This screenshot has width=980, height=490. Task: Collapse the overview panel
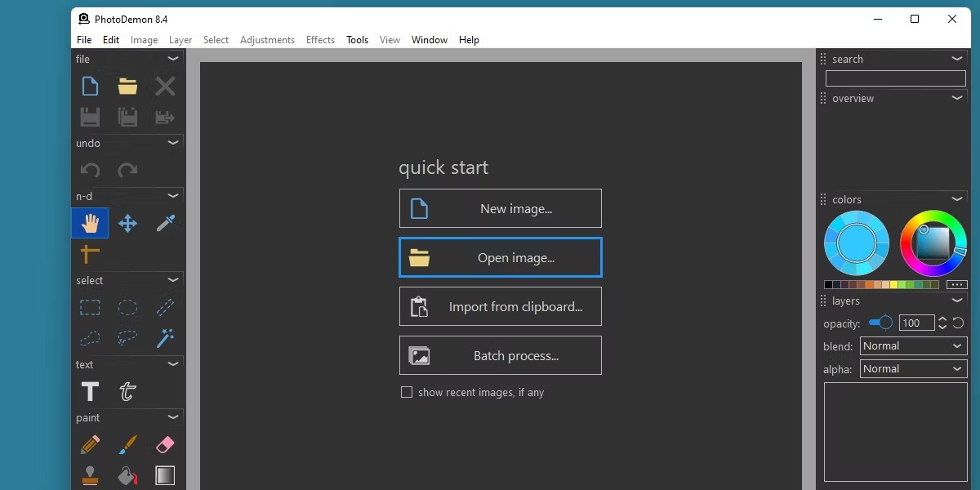tap(957, 98)
